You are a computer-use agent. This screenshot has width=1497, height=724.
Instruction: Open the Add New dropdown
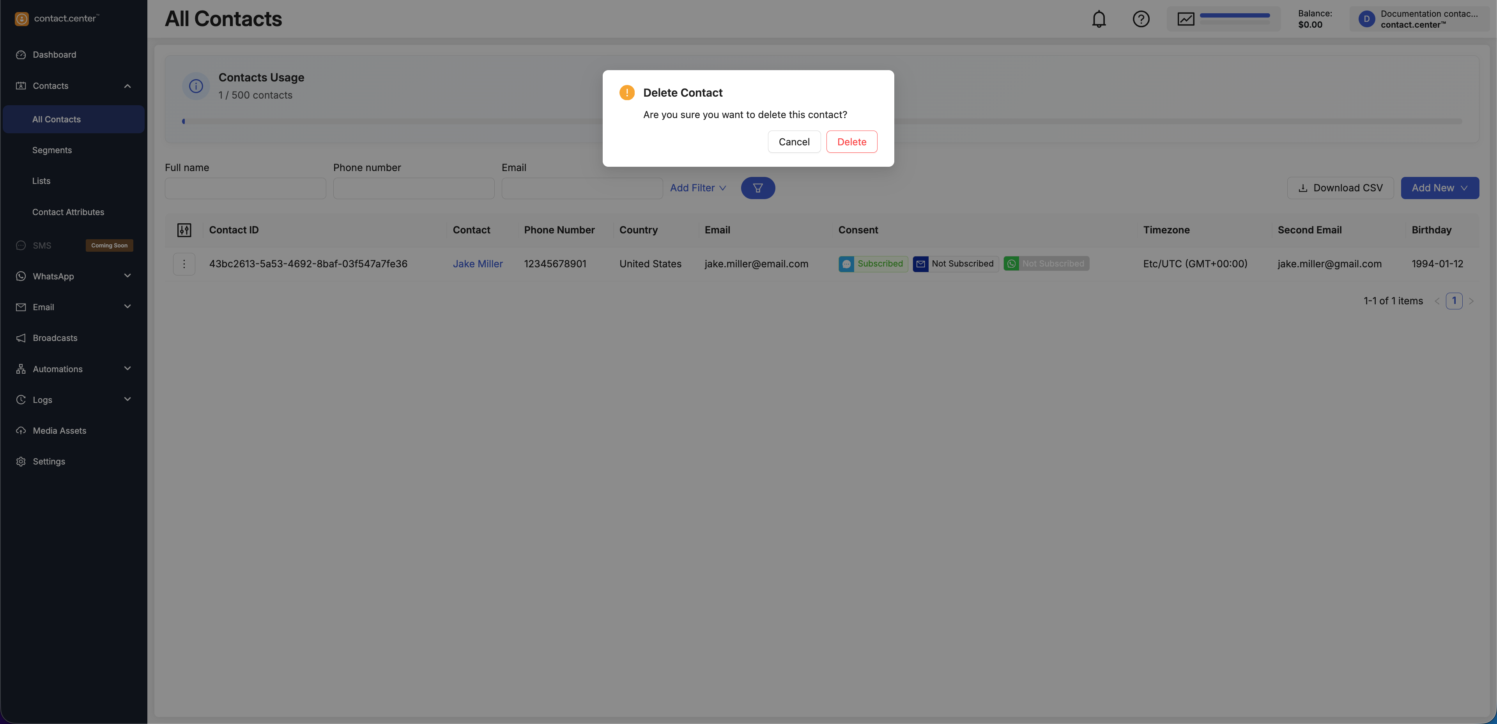pyautogui.click(x=1439, y=188)
